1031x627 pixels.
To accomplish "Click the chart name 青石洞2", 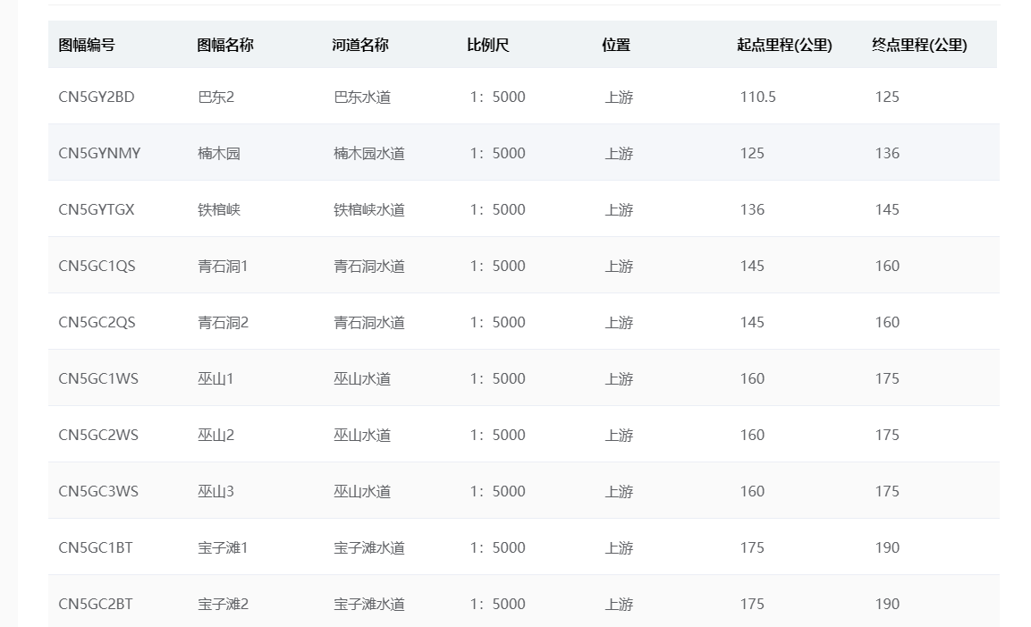I will point(223,322).
